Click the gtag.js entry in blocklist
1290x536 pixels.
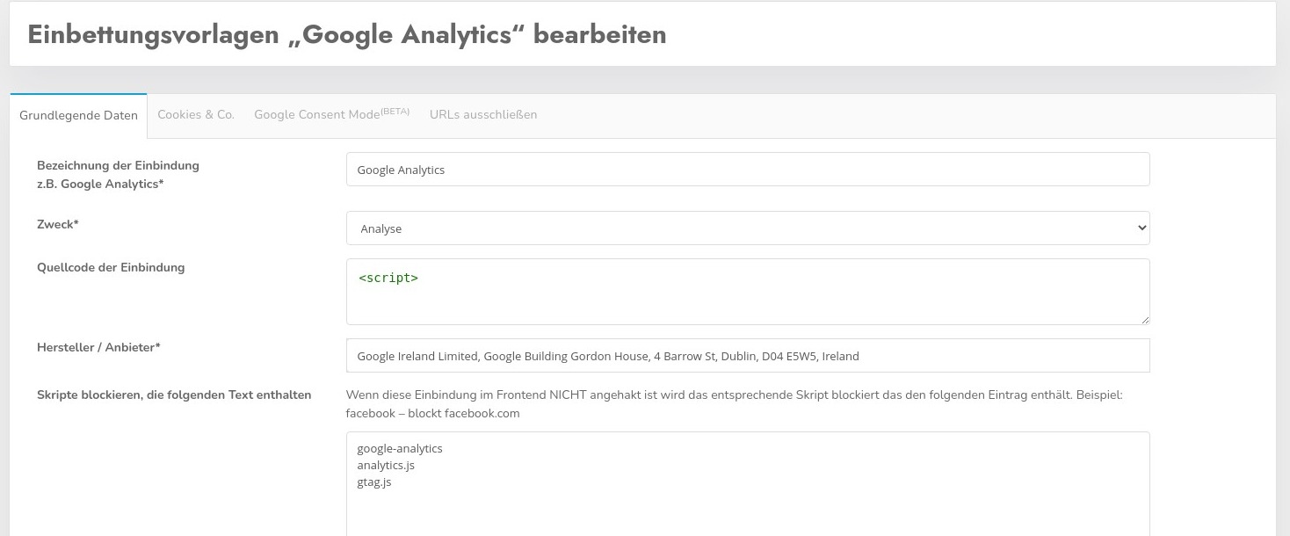tap(374, 482)
